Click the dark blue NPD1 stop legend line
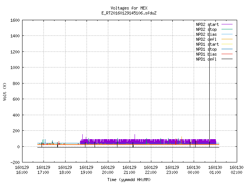Screen dimensions: 244x183 click(x=227, y=49)
